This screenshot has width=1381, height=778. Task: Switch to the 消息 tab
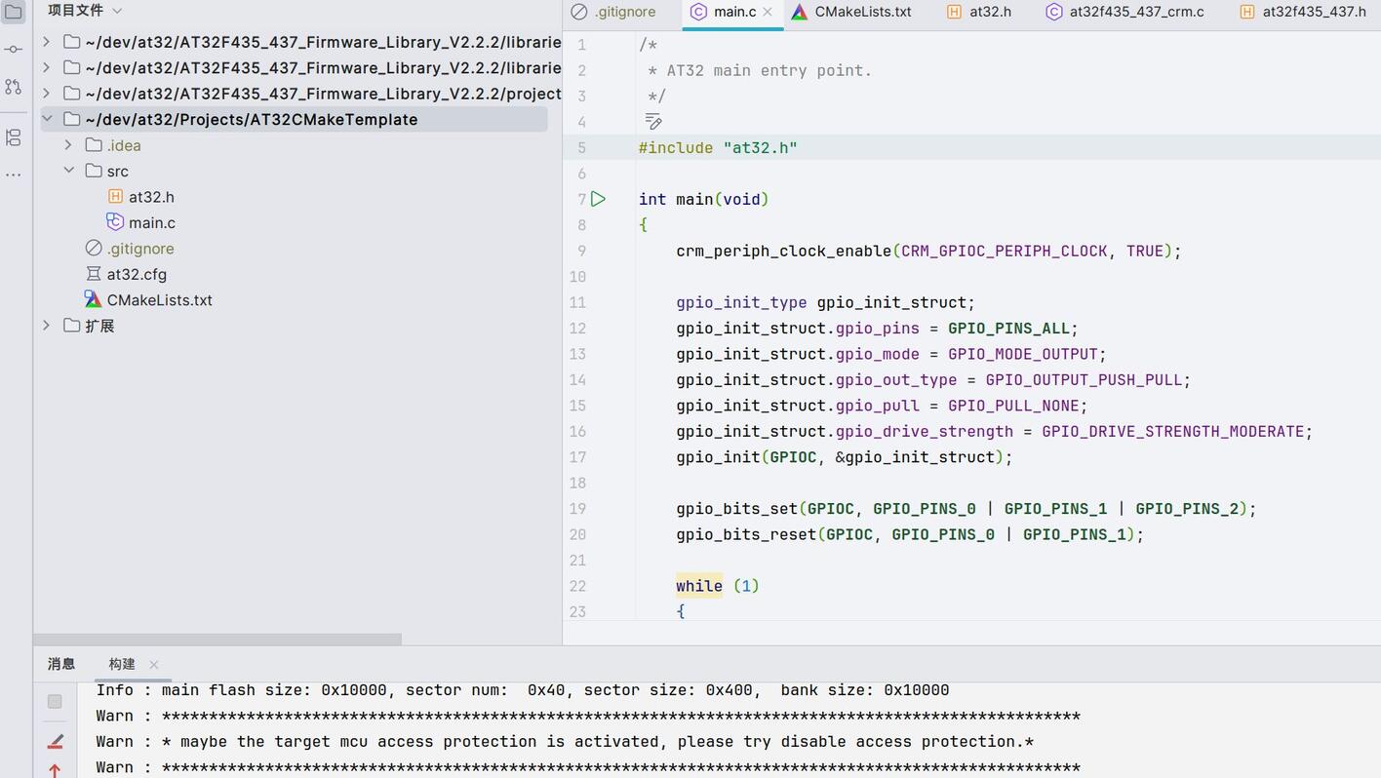pyautogui.click(x=61, y=664)
